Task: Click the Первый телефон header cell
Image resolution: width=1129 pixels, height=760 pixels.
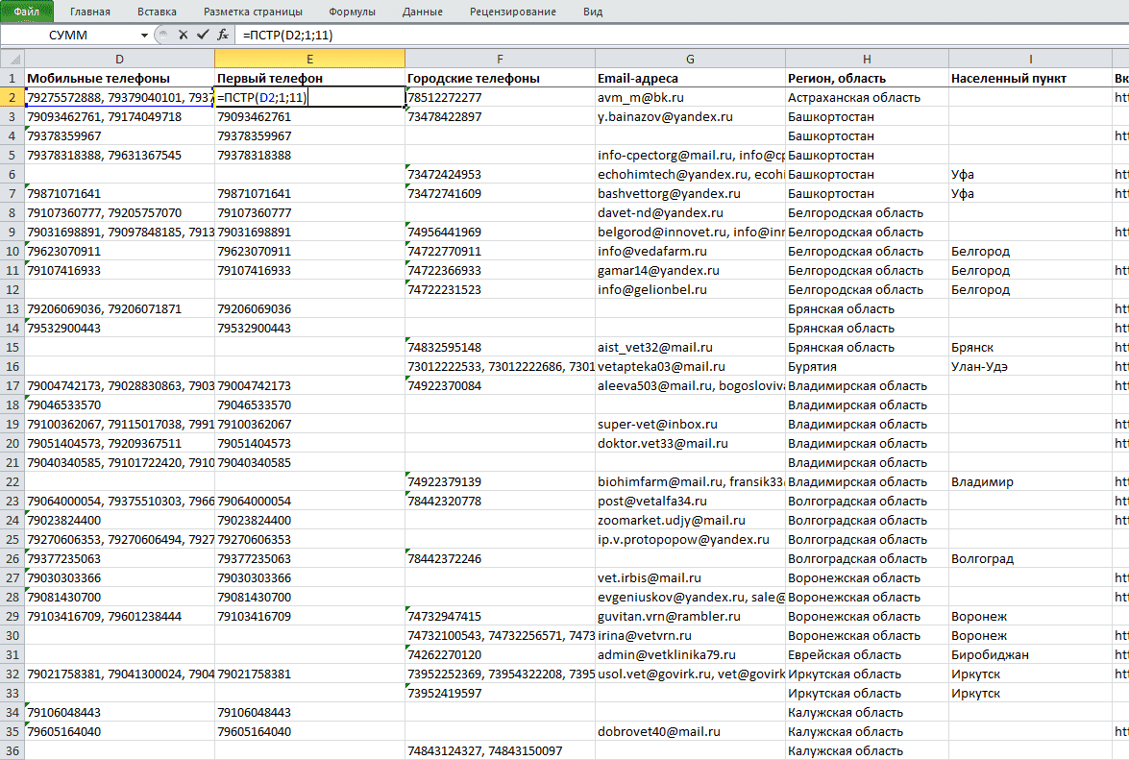Action: [x=309, y=78]
